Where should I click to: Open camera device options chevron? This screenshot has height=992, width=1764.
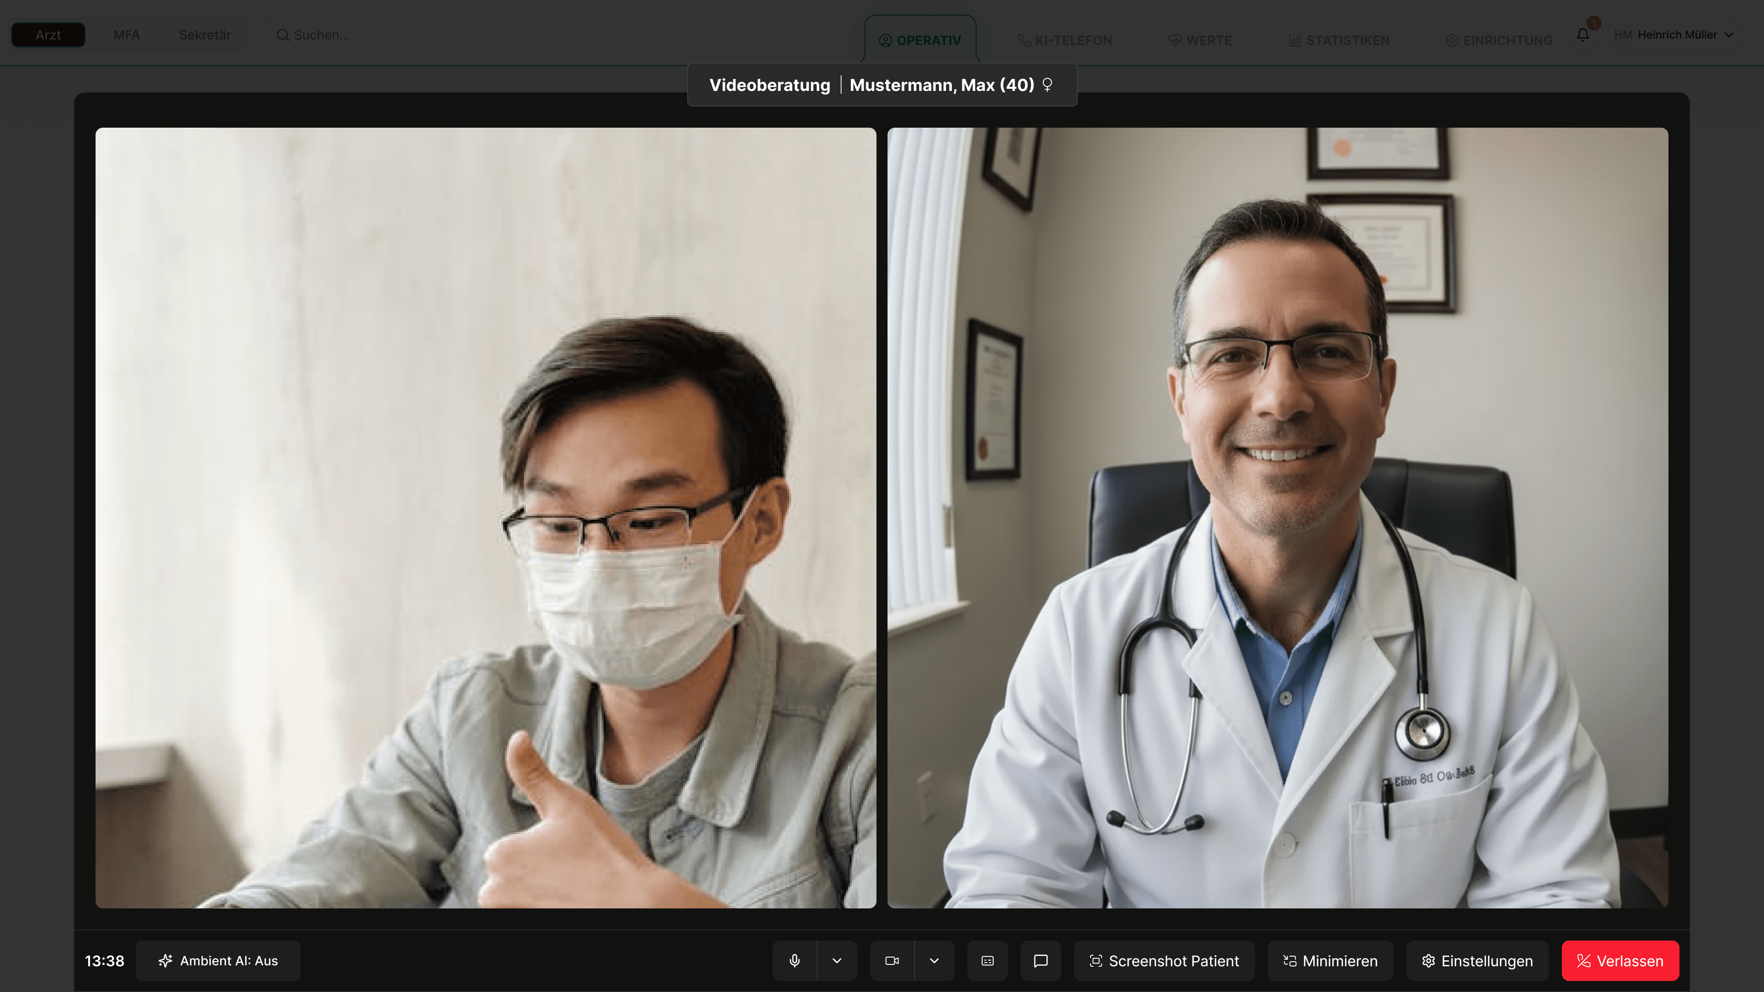pyautogui.click(x=934, y=960)
